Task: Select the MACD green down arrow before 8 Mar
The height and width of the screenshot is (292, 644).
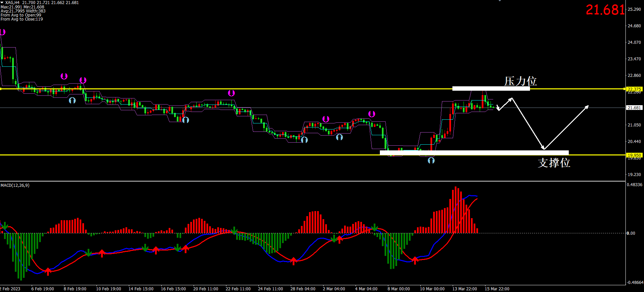Action: 374,228
